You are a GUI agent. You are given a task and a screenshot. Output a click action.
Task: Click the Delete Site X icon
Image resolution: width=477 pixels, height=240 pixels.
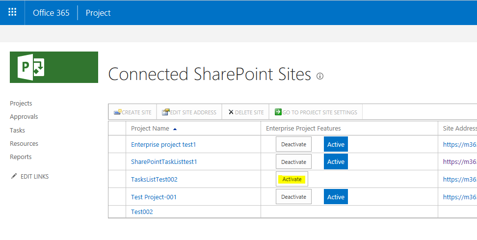(x=231, y=112)
